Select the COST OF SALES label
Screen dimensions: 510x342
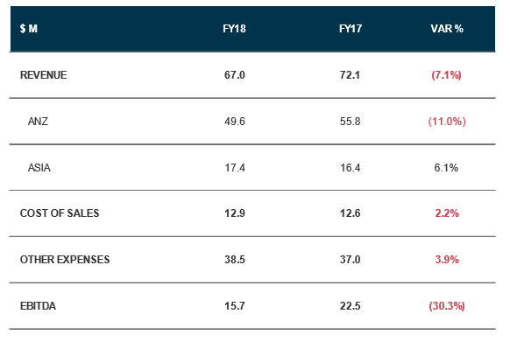[x=60, y=213]
